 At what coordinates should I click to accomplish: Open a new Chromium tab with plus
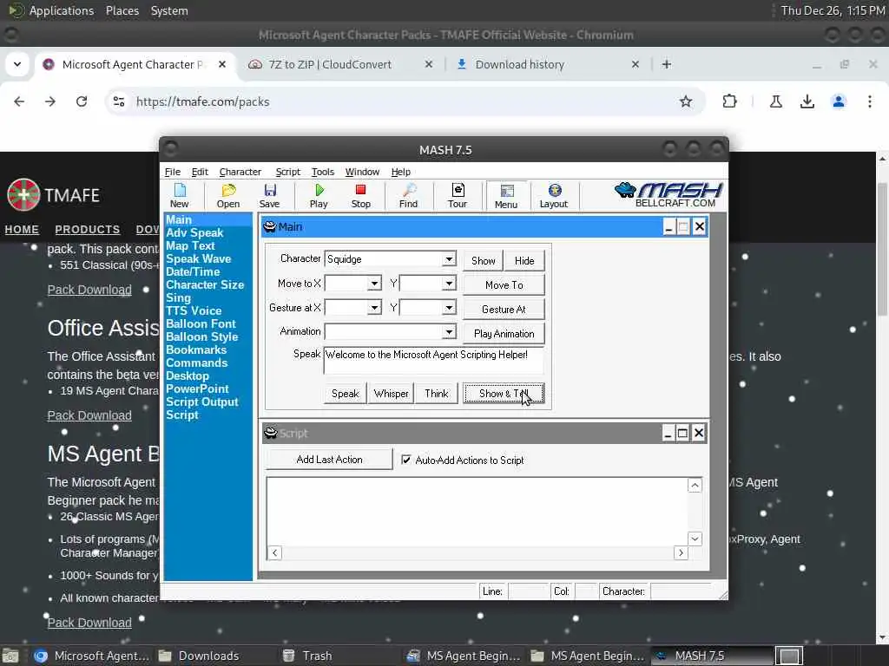click(x=667, y=64)
